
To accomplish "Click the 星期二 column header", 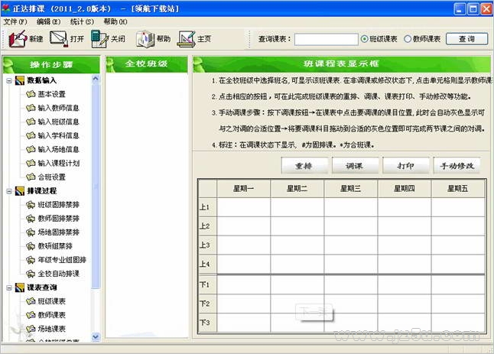I will pos(297,189).
